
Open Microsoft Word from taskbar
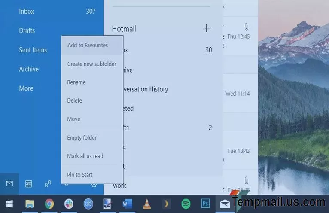click(128, 204)
